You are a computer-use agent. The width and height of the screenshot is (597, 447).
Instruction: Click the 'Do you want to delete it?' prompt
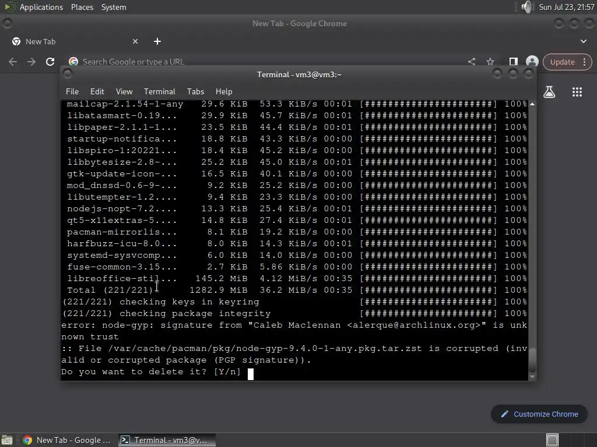pyautogui.click(x=151, y=372)
